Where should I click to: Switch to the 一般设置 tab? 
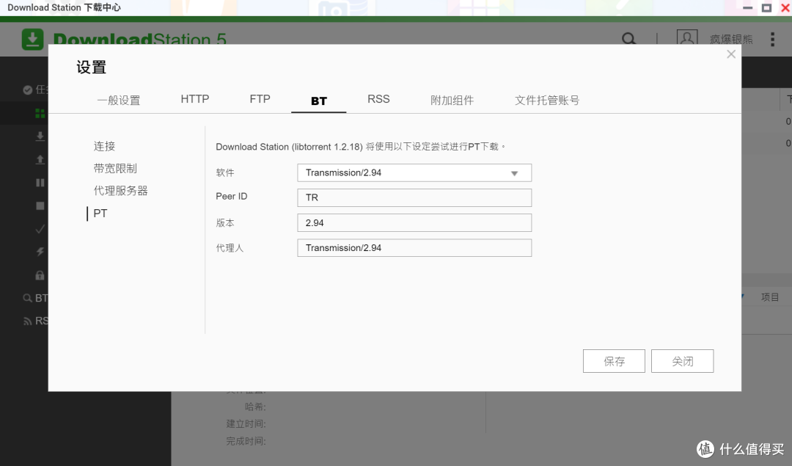pos(119,100)
